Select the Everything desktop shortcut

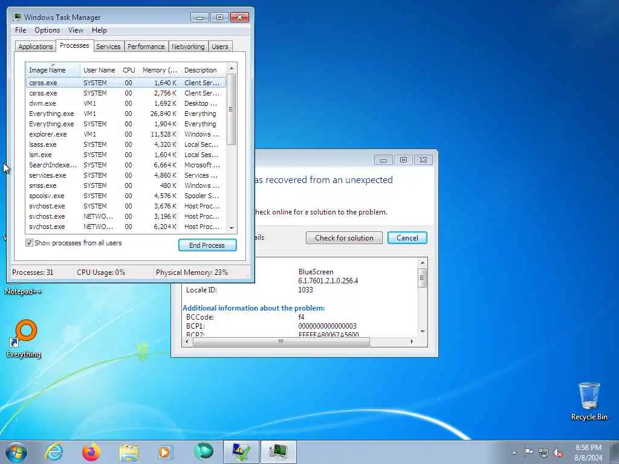coord(24,339)
